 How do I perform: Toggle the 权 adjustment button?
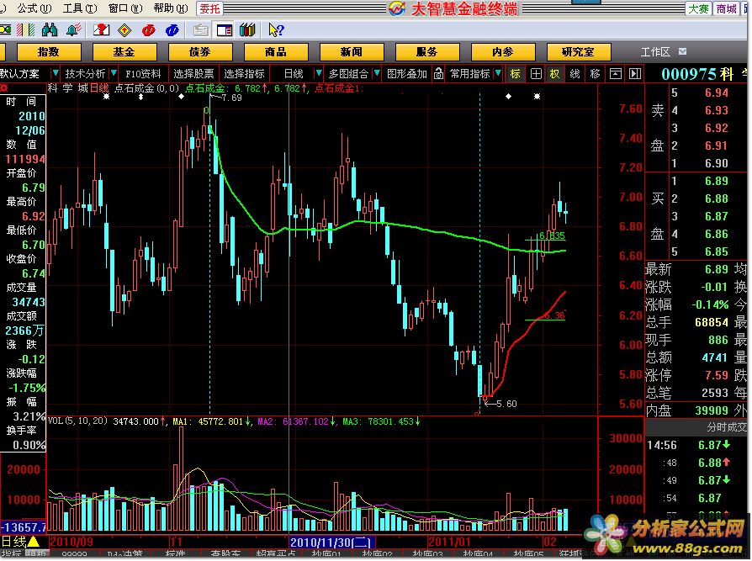pos(555,74)
